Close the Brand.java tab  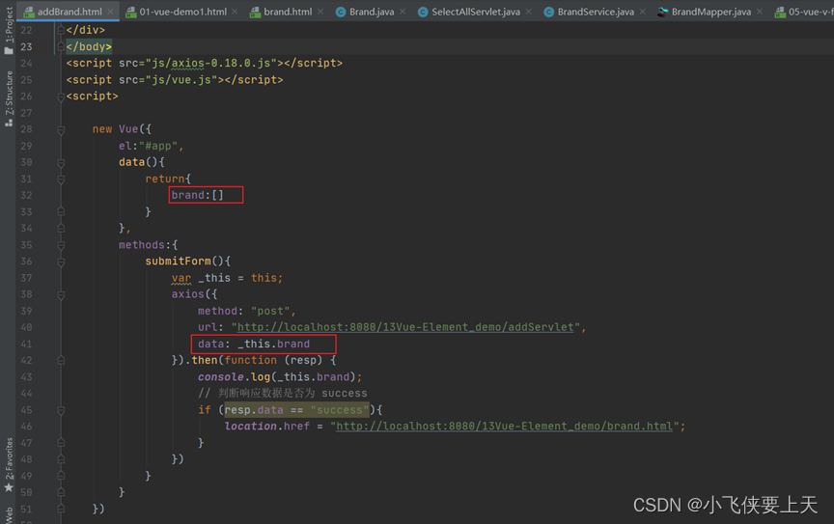tap(403, 12)
